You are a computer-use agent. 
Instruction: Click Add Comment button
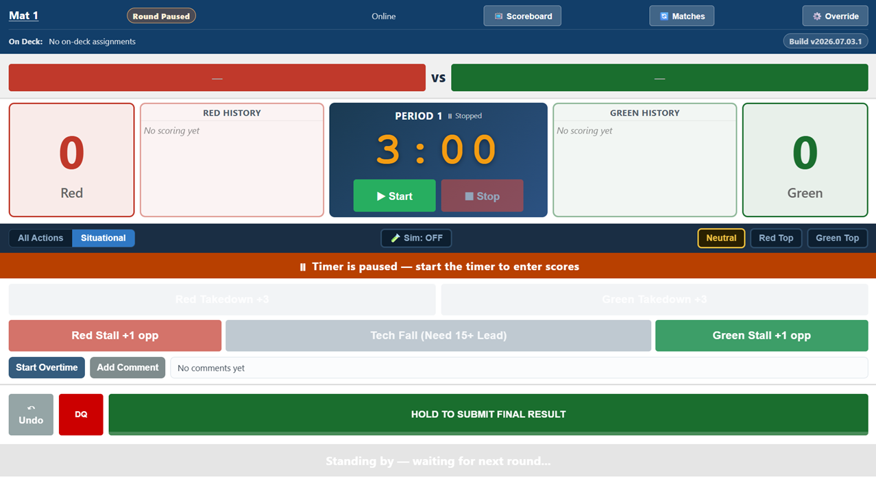tap(127, 367)
